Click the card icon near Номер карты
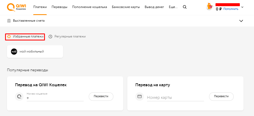Viewport: 254px width, 116px height. coord(140,96)
